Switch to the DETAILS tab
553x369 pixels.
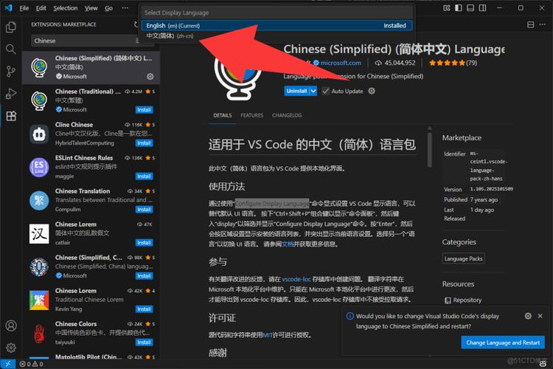coord(223,115)
